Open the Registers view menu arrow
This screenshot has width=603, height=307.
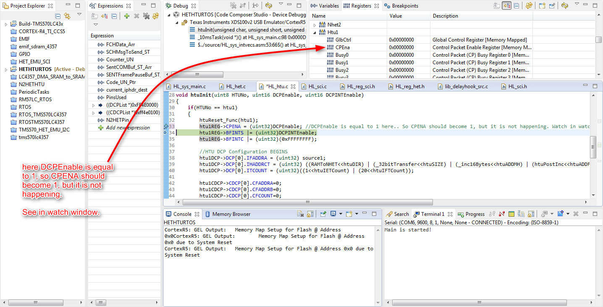coord(577,4)
